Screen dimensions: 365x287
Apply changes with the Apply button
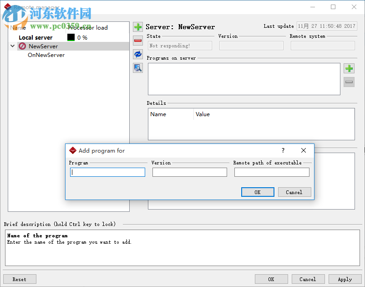coord(345,279)
